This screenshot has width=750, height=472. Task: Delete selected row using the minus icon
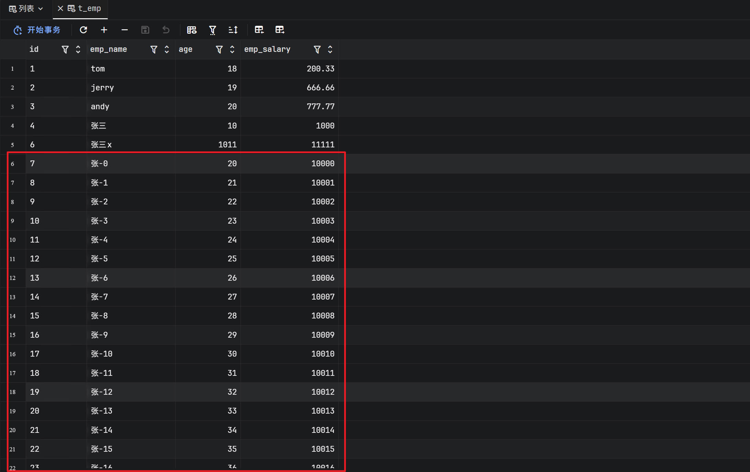click(x=124, y=30)
